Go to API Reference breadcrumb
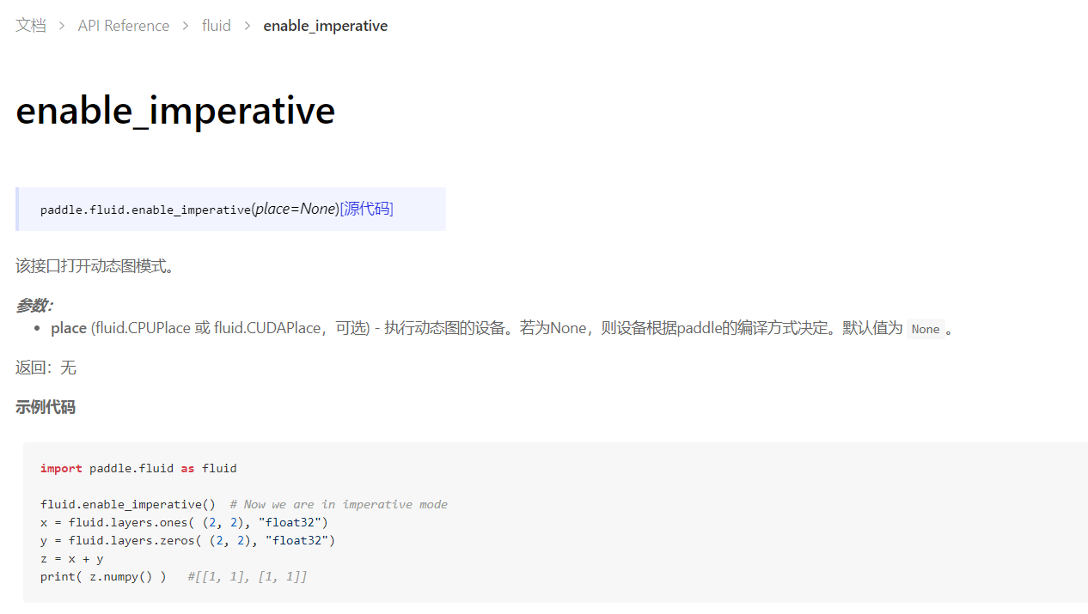1088x614 pixels. pyautogui.click(x=124, y=26)
